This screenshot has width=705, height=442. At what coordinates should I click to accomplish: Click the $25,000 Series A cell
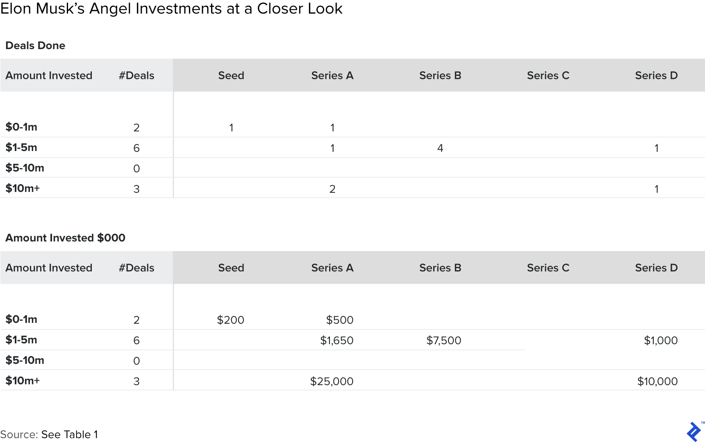tap(332, 381)
